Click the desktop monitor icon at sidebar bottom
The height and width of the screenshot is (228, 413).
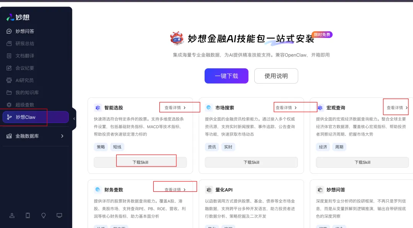pyautogui.click(x=59, y=215)
